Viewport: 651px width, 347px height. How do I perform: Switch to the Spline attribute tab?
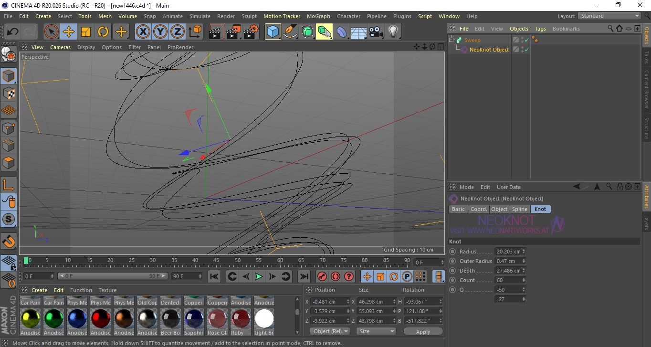point(520,209)
